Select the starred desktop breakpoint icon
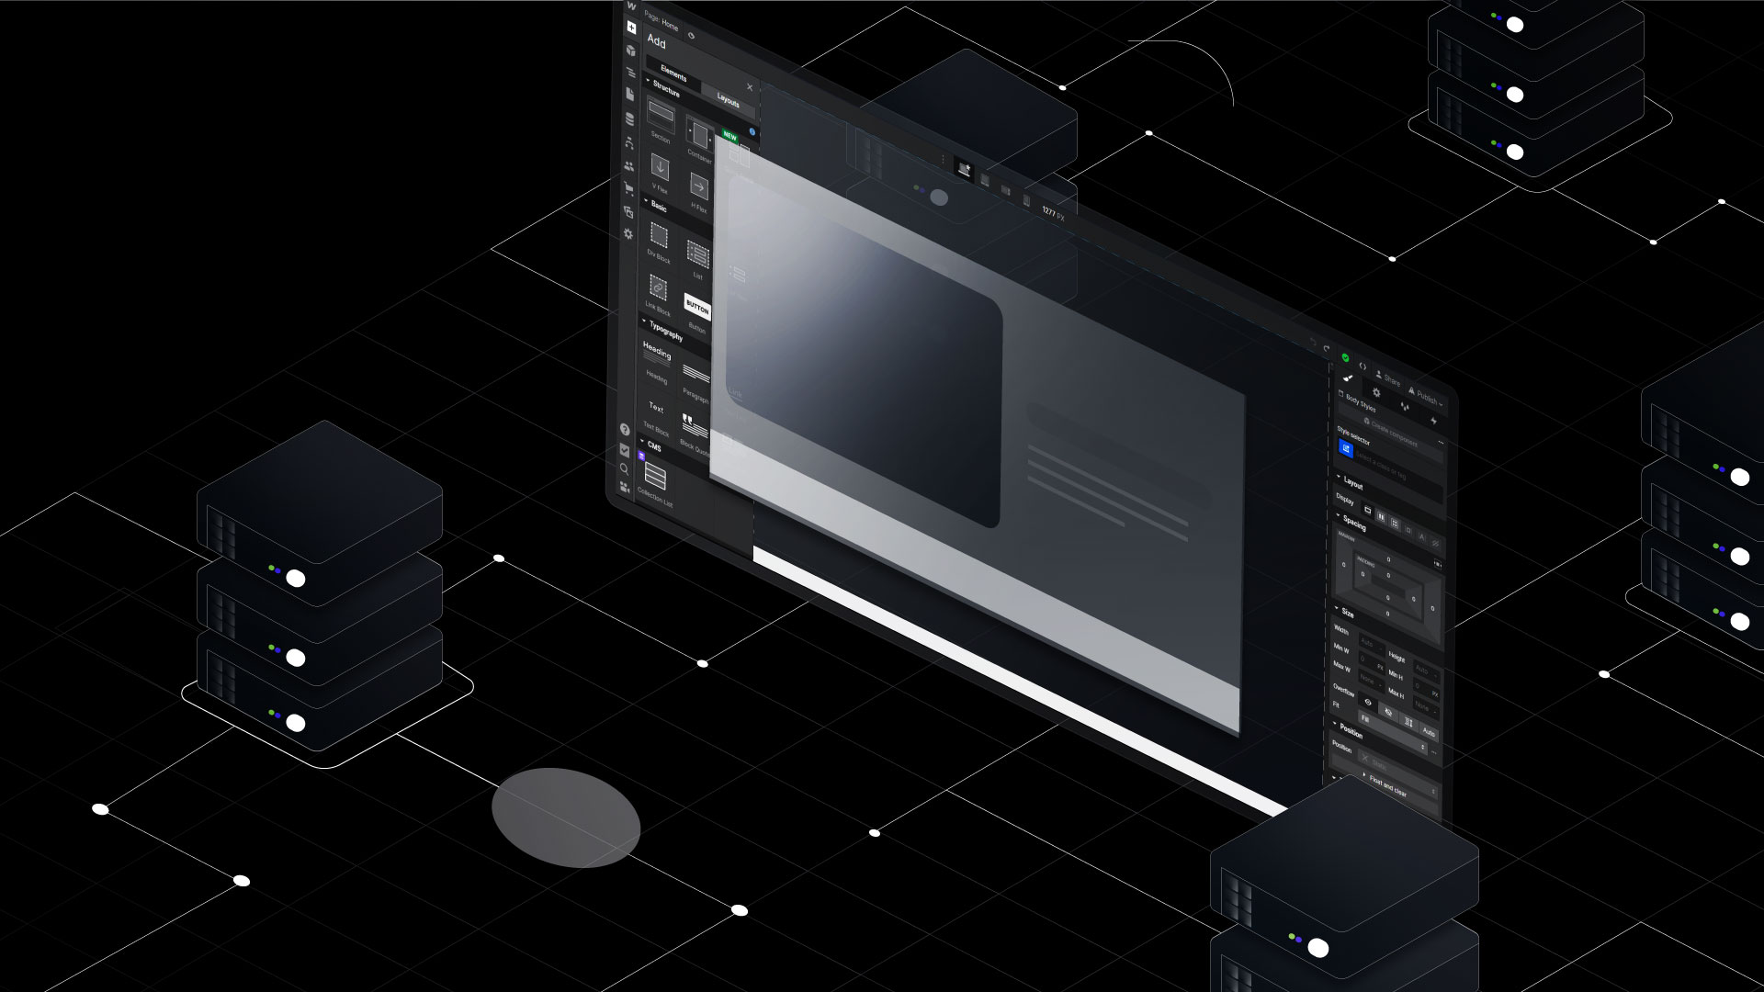 pyautogui.click(x=965, y=169)
